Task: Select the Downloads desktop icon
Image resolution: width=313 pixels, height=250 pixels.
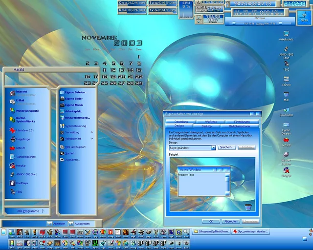Action: [x=286, y=111]
